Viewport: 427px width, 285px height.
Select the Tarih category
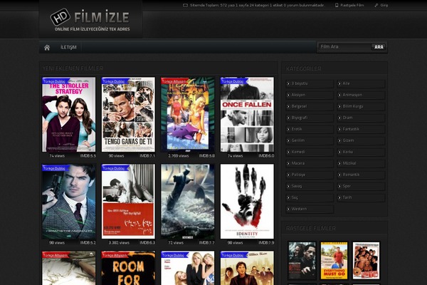tap(361, 197)
